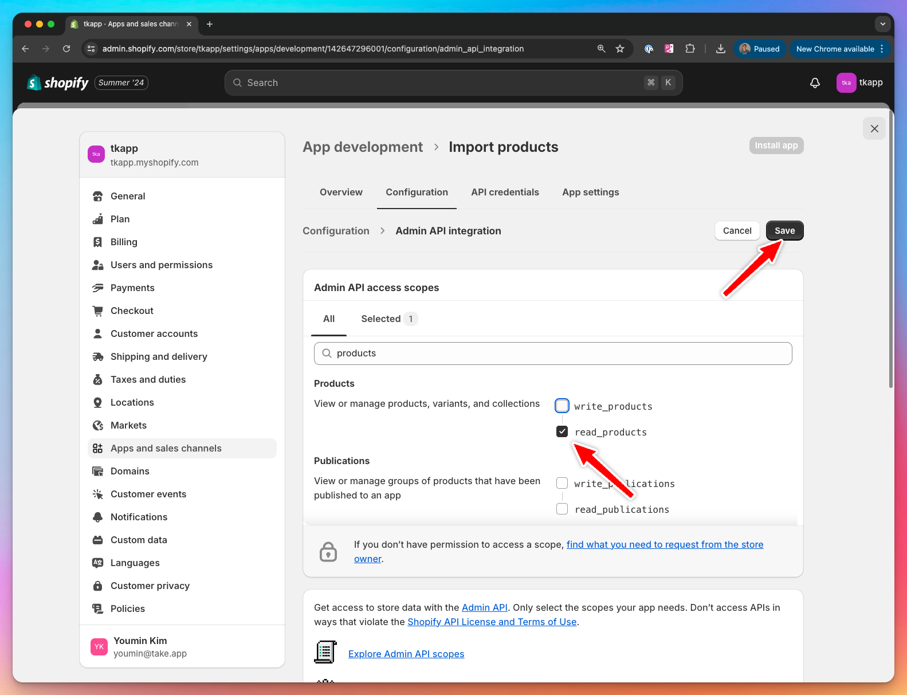
Task: Click the Plan icon in sidebar
Action: tap(98, 219)
